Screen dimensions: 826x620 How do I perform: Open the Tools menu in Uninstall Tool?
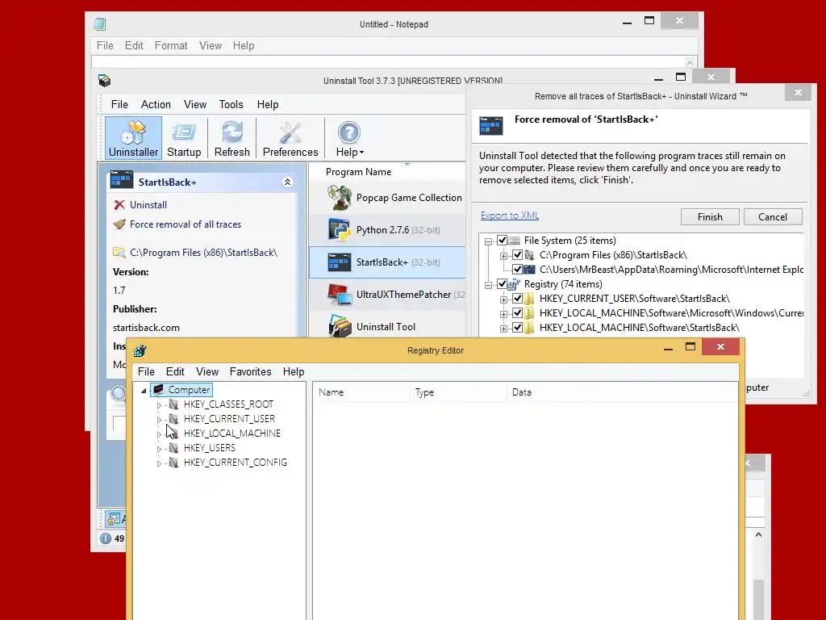[231, 104]
